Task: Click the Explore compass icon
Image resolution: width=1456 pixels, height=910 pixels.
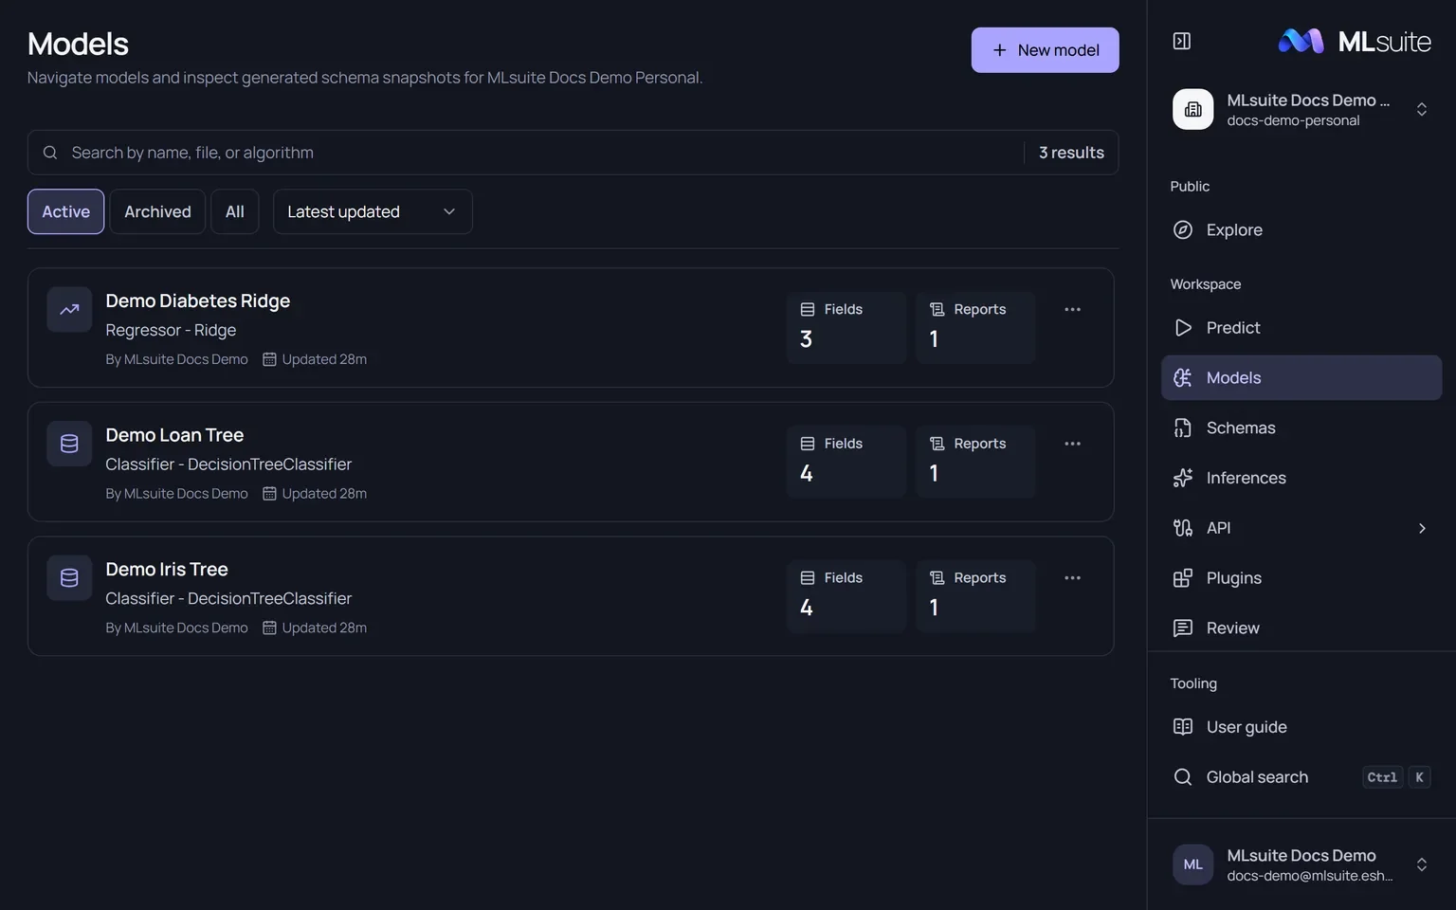Action: (1182, 229)
